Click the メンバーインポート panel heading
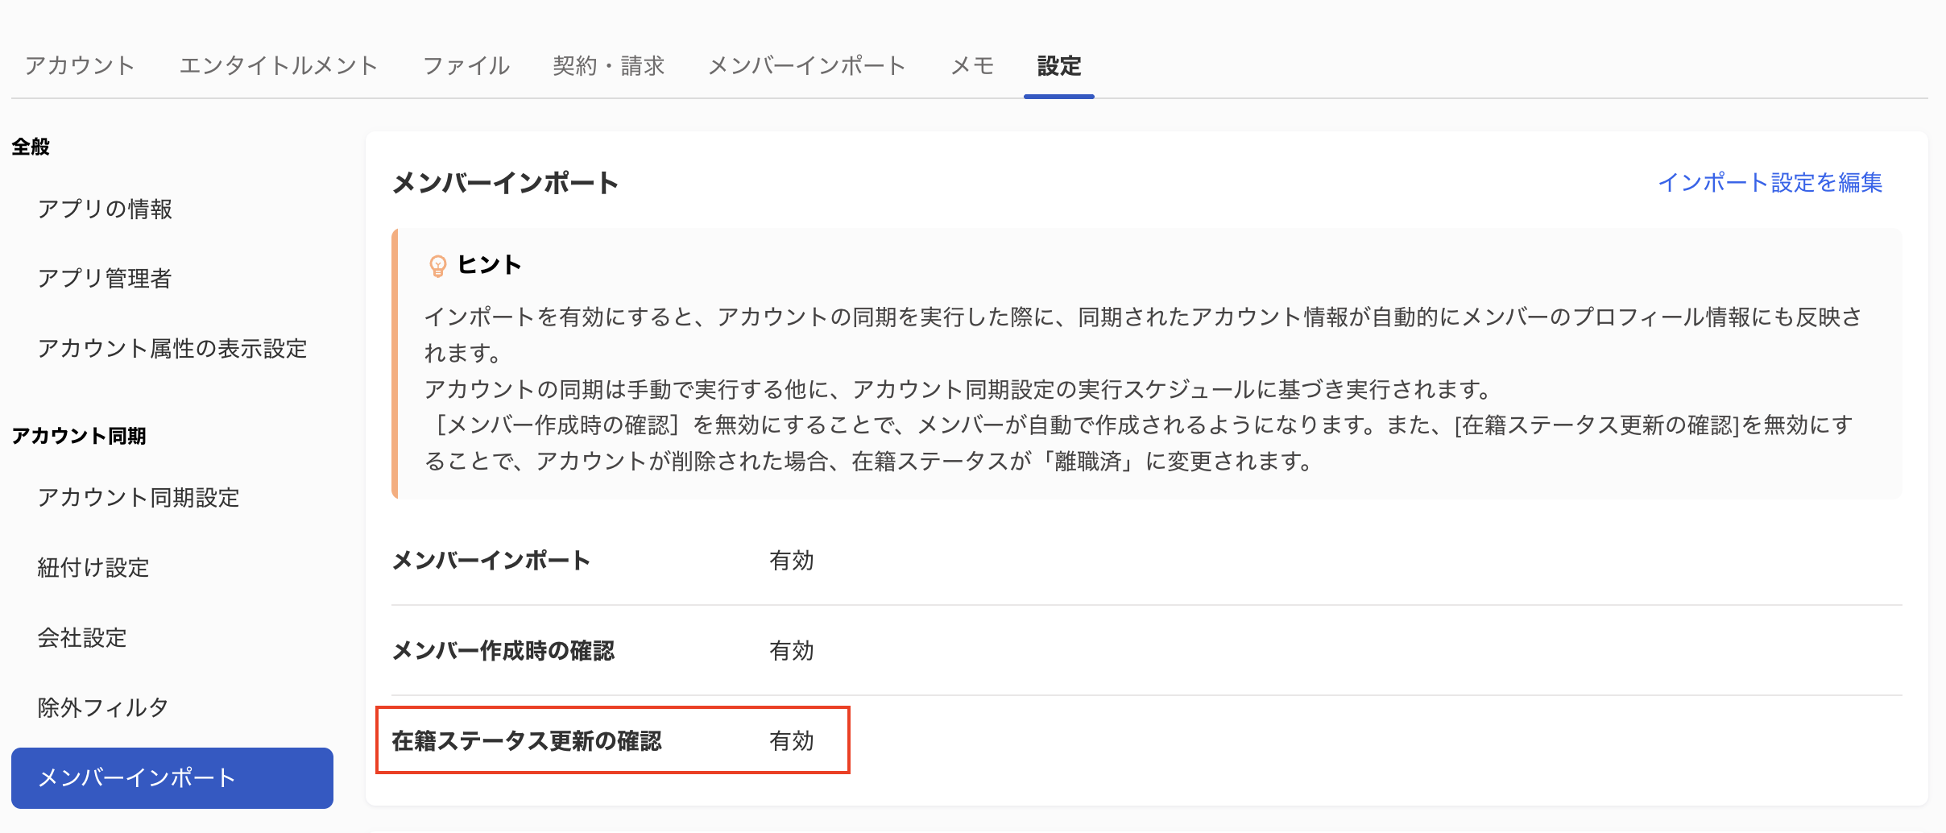 (x=505, y=183)
